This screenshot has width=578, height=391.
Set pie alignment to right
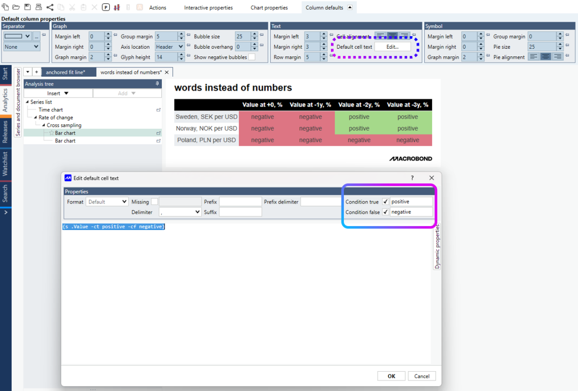[x=558, y=57]
